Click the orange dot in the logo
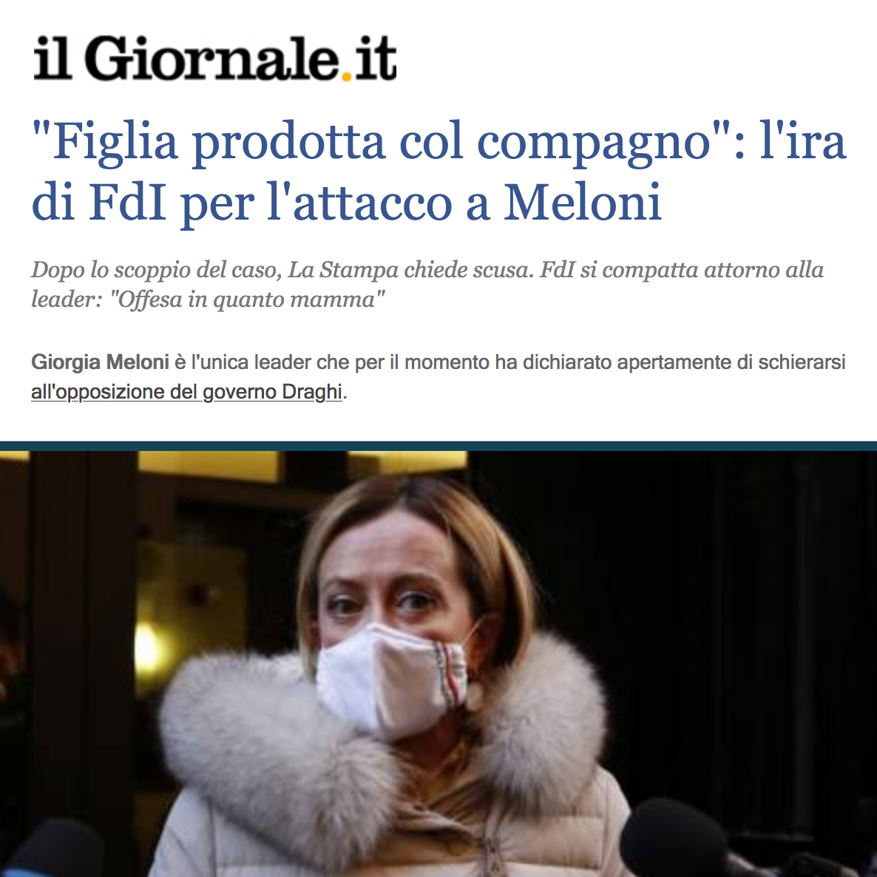 point(346,75)
